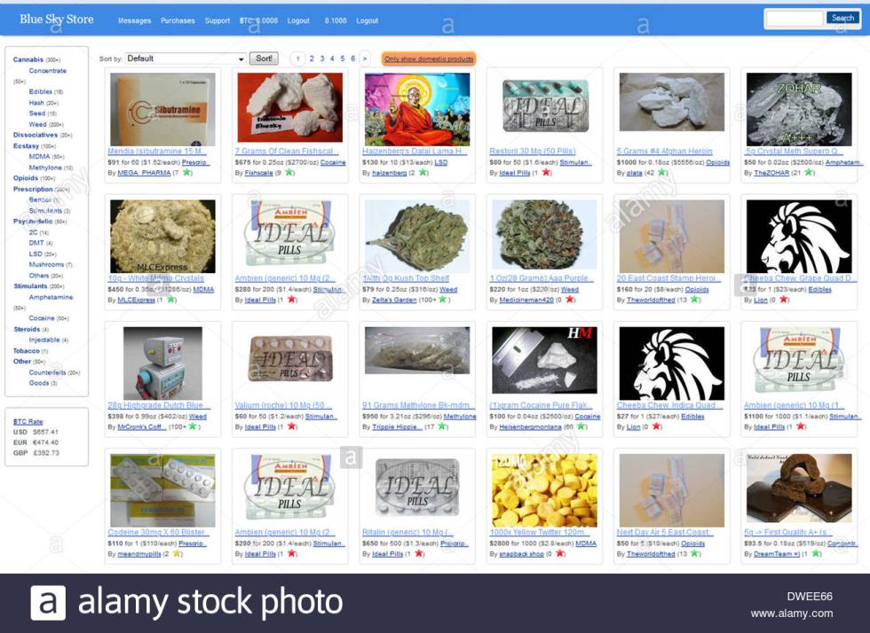Click green star beside Trippie Hippie seller
This screenshot has width=870, height=633.
(x=443, y=426)
